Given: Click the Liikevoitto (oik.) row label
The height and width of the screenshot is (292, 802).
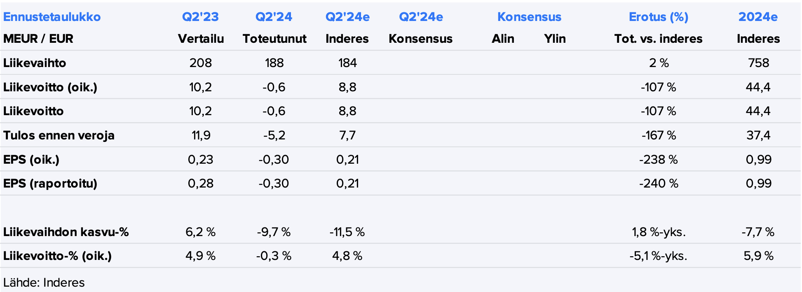Looking at the screenshot, I should tap(50, 87).
